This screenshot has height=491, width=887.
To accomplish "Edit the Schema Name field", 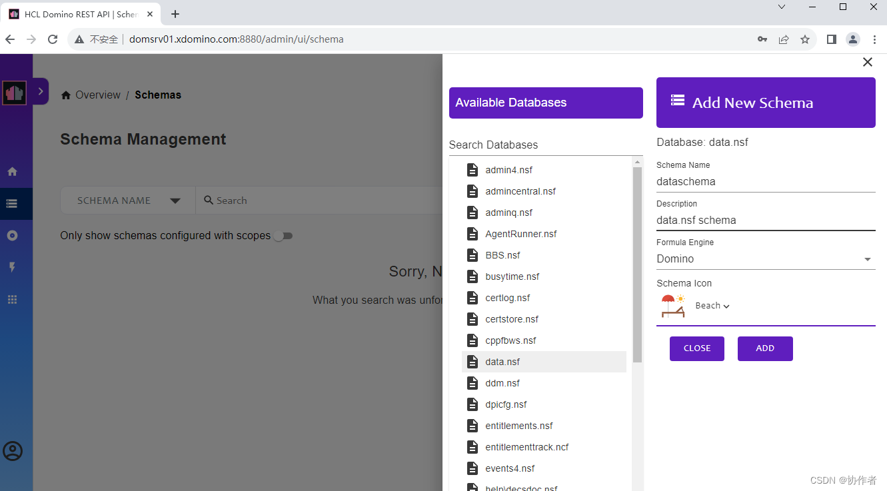I will (766, 181).
